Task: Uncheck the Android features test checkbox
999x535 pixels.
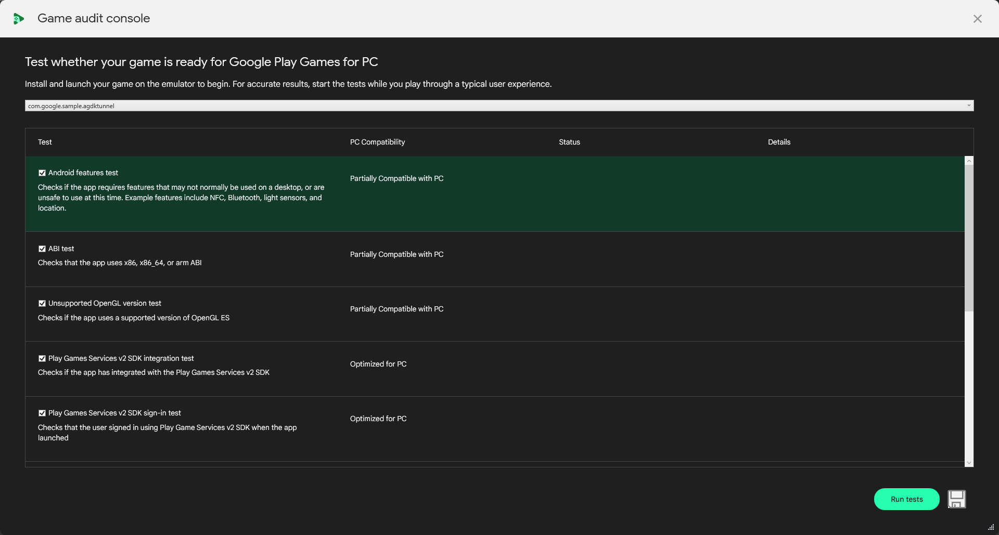Action: coord(42,173)
